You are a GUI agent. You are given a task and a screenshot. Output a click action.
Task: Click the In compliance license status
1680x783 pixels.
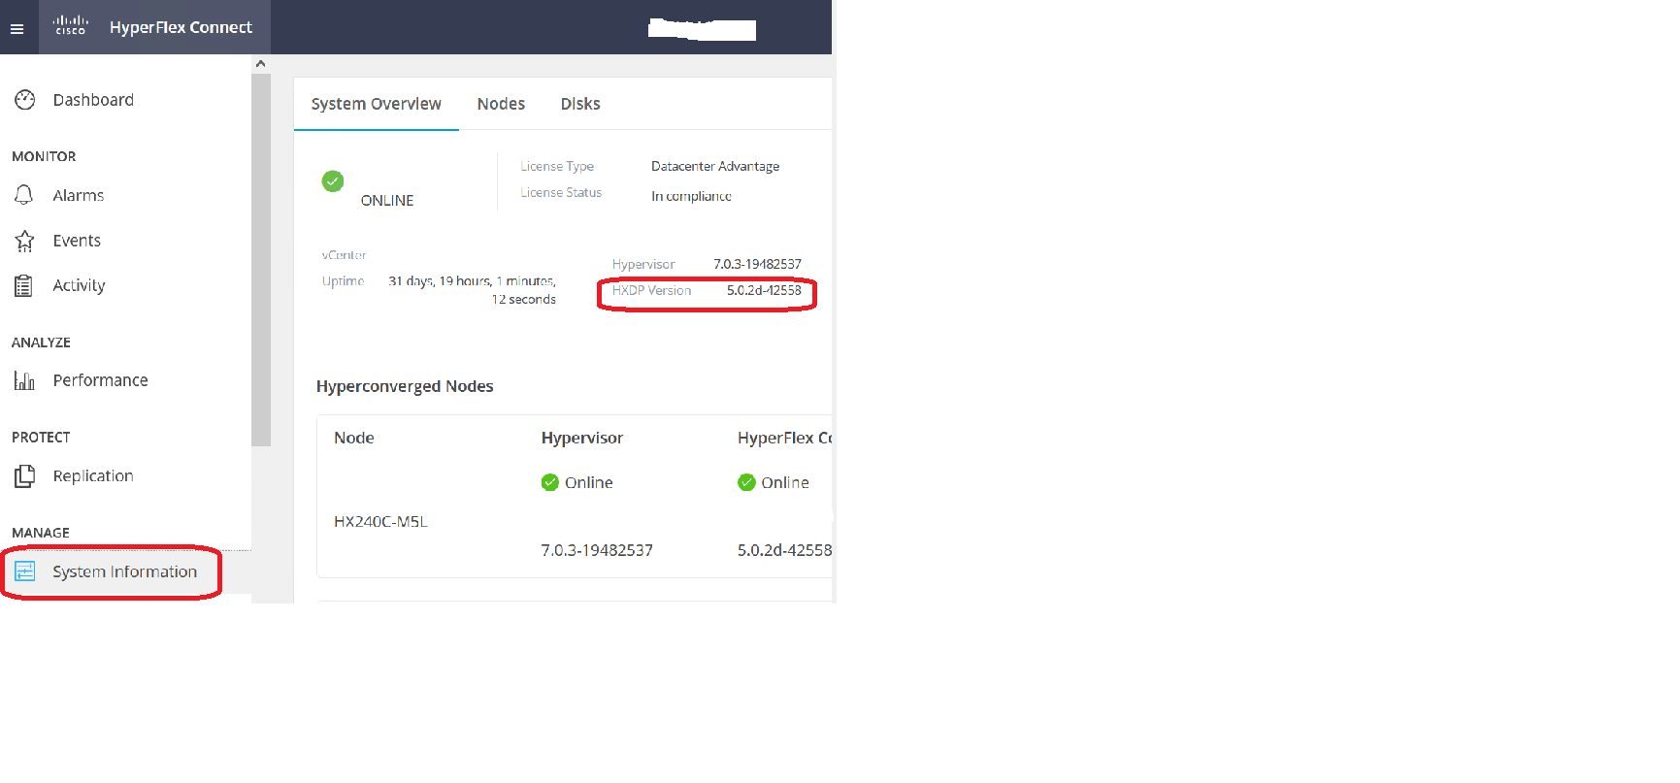point(691,196)
